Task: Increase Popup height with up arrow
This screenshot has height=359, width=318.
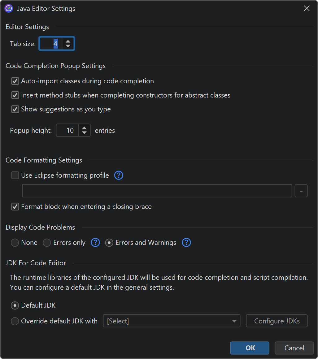Action: pos(84,128)
